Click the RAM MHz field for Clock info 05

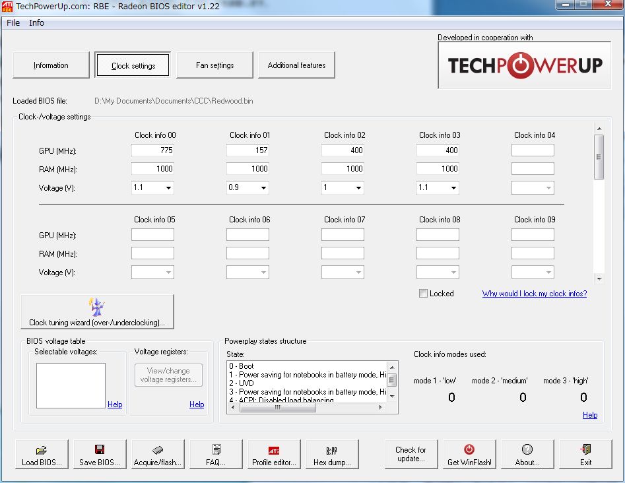152,253
